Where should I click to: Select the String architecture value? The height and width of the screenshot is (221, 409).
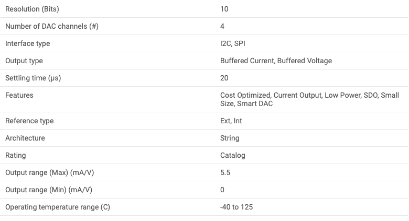click(x=230, y=138)
